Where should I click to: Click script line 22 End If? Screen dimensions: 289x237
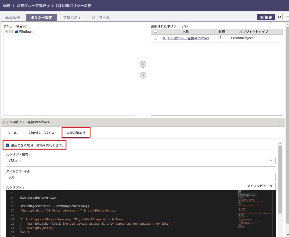25,232
